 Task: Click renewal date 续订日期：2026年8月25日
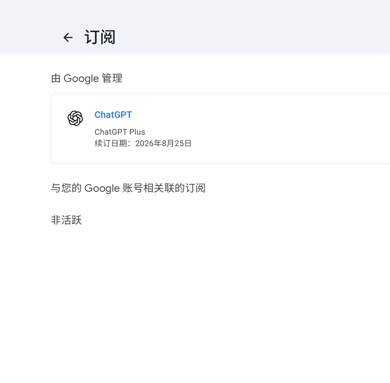(143, 143)
